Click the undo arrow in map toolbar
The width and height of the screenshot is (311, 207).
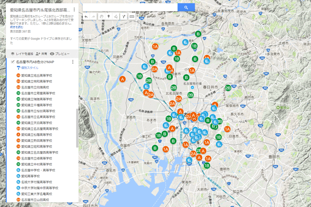[86, 17]
